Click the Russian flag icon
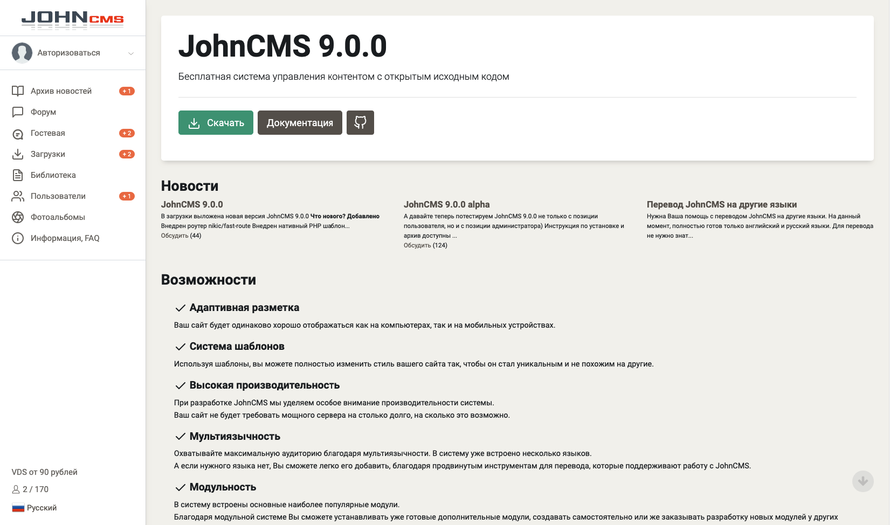This screenshot has height=525, width=890. coord(18,508)
